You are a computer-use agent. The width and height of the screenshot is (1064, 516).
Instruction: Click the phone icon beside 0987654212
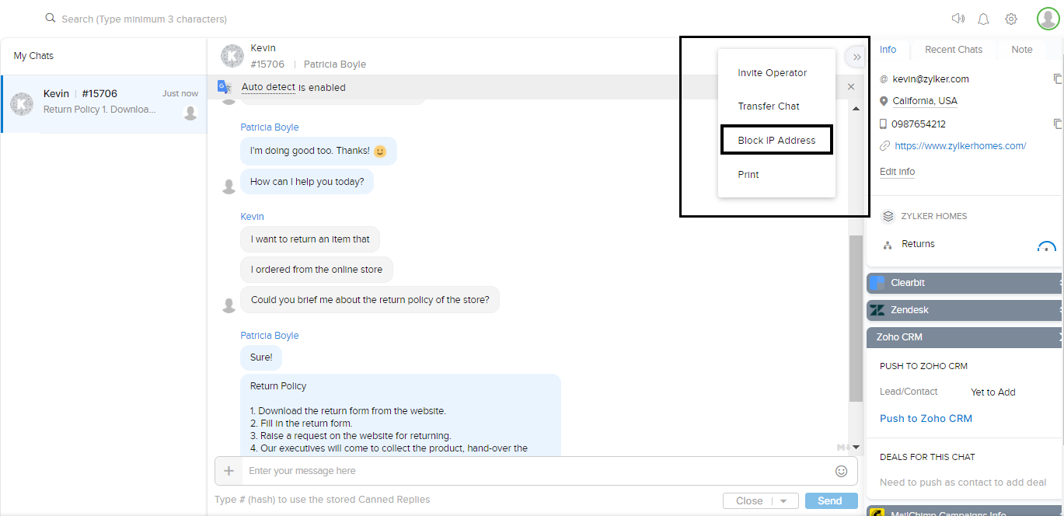pyautogui.click(x=883, y=124)
